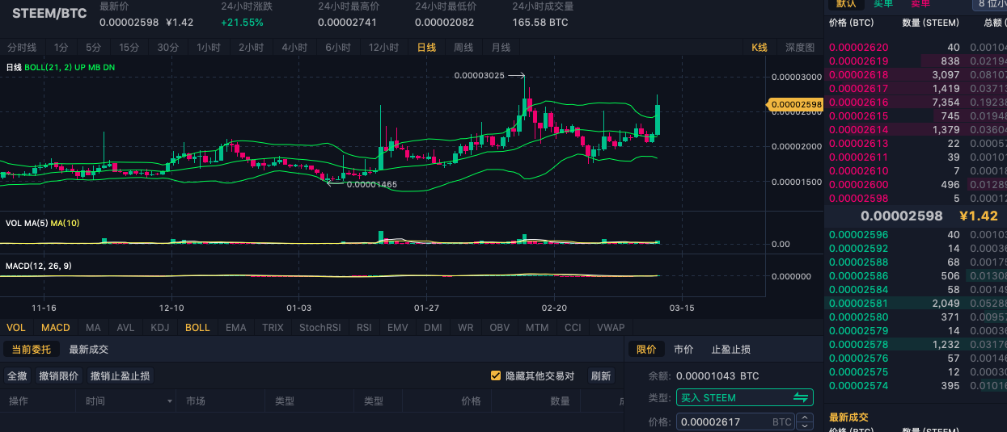Click buy order price 0.00002581
Viewport: 1007px width, 432px height.
[x=858, y=303]
